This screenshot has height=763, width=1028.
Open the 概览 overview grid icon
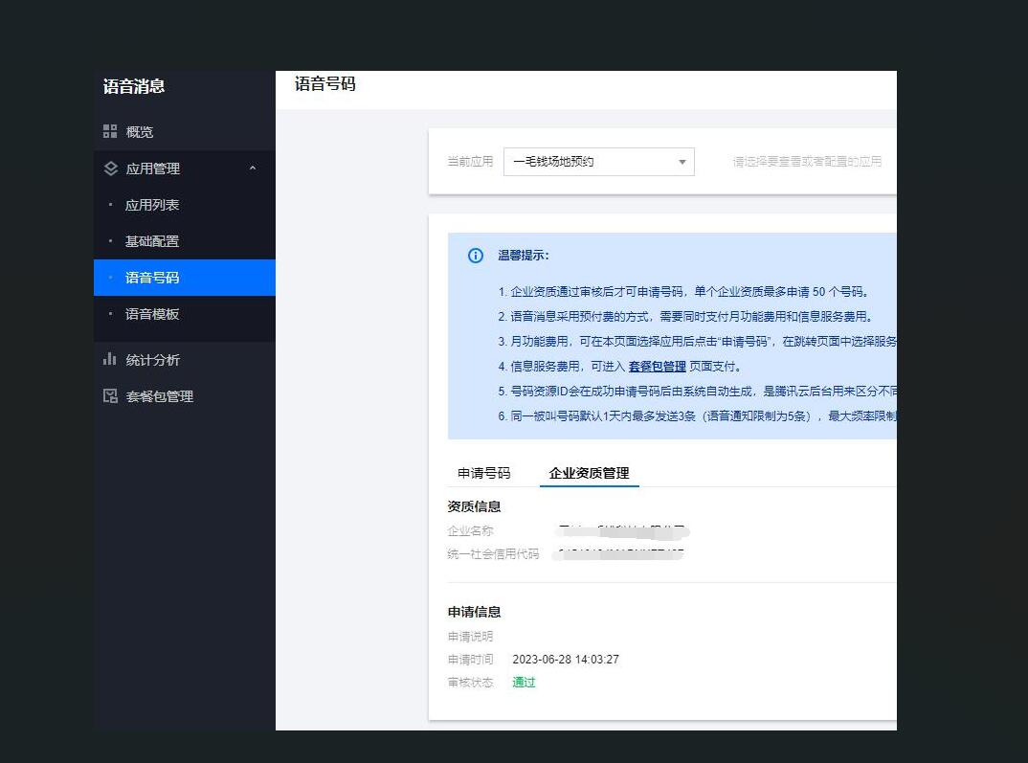tap(110, 131)
